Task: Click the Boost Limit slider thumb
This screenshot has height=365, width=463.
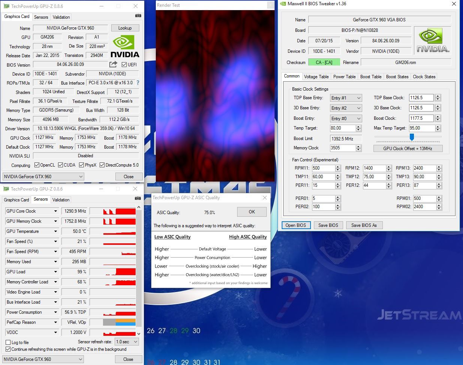Action: 412,137
